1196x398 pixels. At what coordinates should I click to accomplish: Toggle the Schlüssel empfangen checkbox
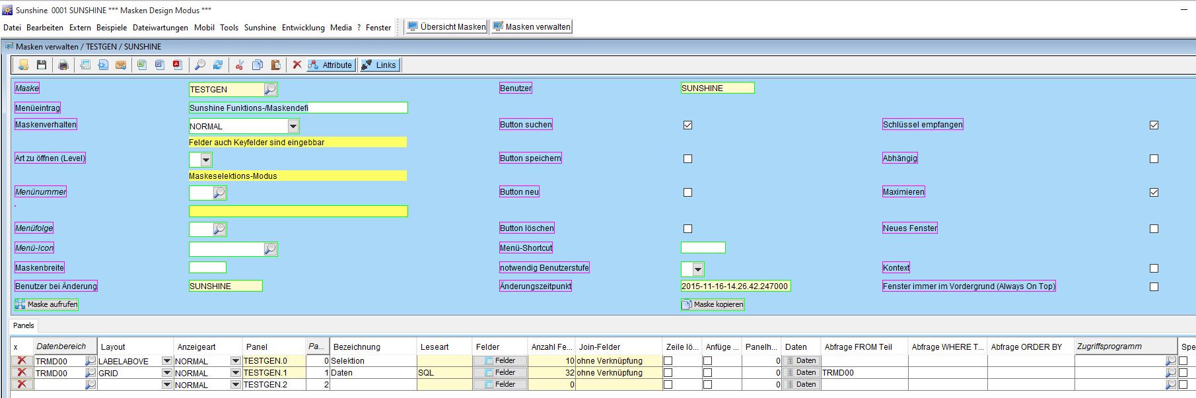point(1154,125)
